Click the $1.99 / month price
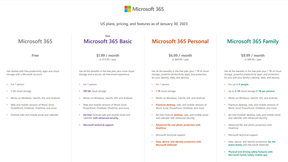 [108, 55]
